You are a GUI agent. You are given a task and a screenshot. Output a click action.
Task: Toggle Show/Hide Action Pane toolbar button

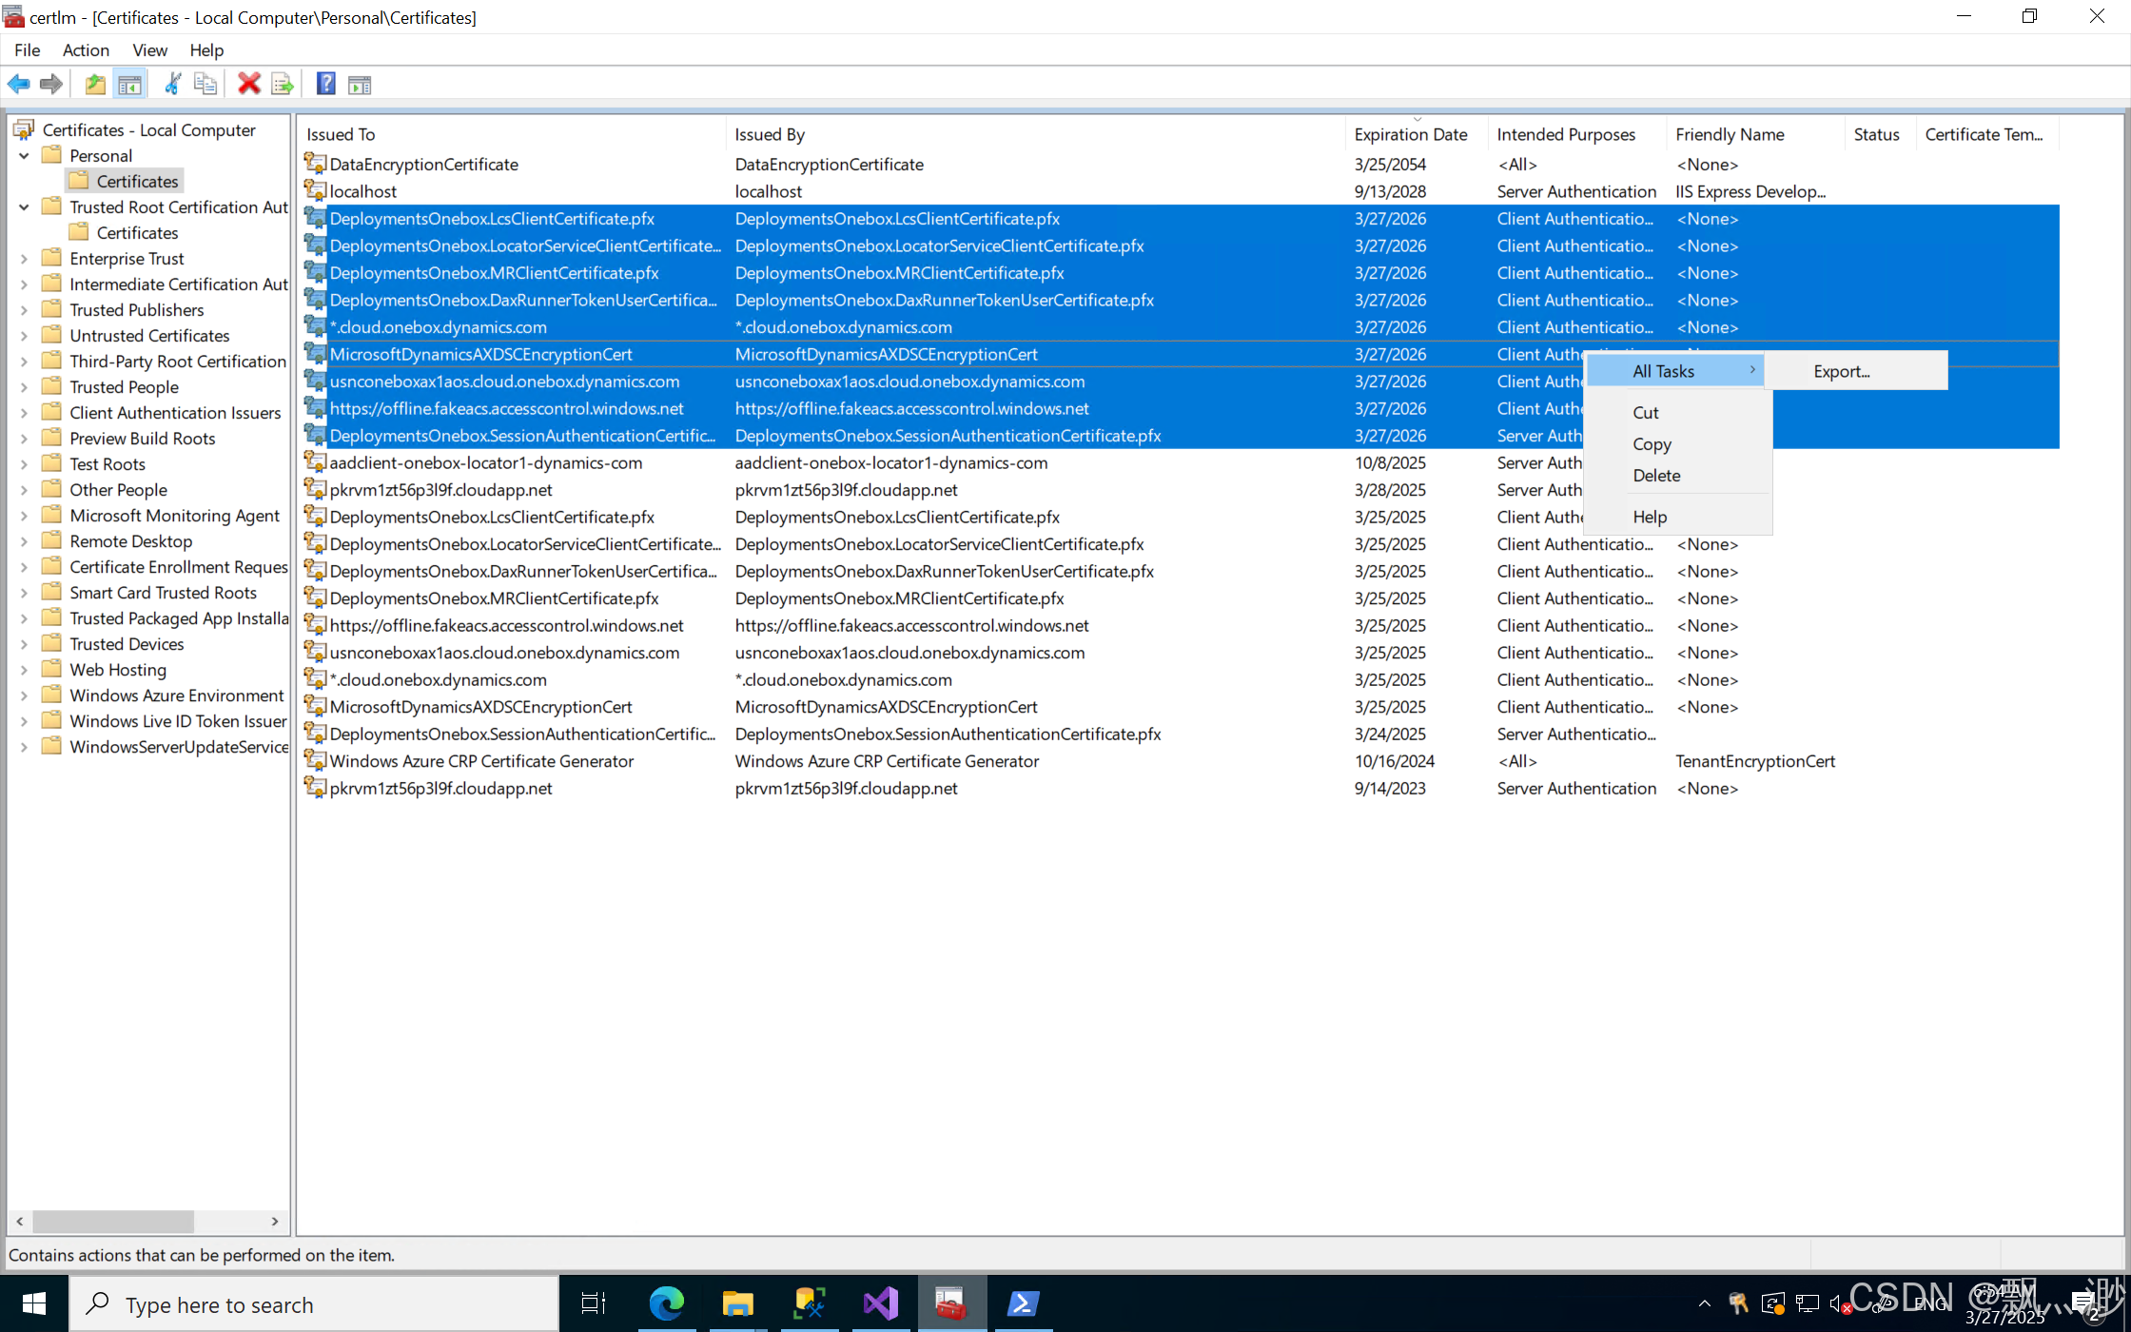click(x=360, y=85)
